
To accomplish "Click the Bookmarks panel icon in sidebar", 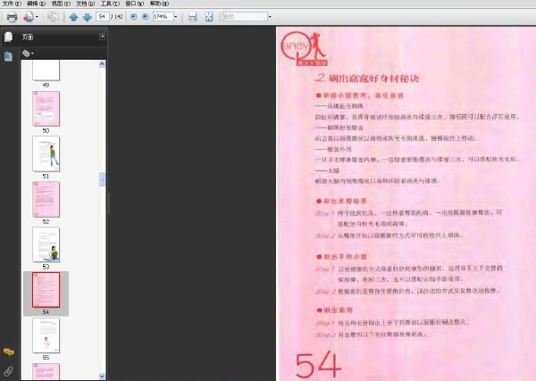I will pyautogui.click(x=9, y=56).
